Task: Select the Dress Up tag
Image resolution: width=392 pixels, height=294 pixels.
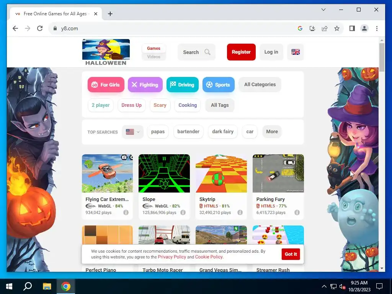Action: click(132, 105)
